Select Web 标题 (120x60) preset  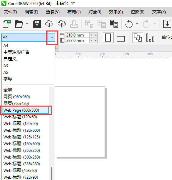pyautogui.click(x=25, y=117)
